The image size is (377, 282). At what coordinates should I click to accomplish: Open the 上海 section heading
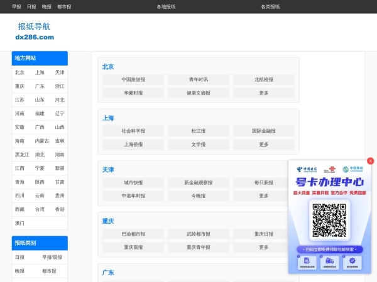[x=108, y=118]
